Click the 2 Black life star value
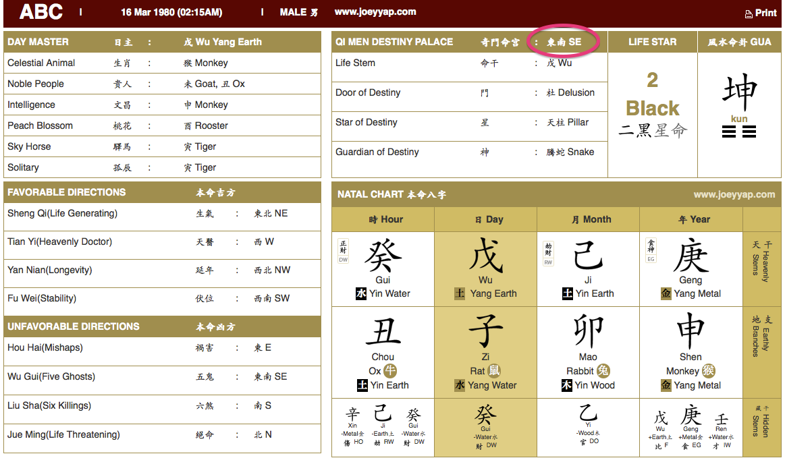Screen dimensions: 785x458 click(x=652, y=94)
